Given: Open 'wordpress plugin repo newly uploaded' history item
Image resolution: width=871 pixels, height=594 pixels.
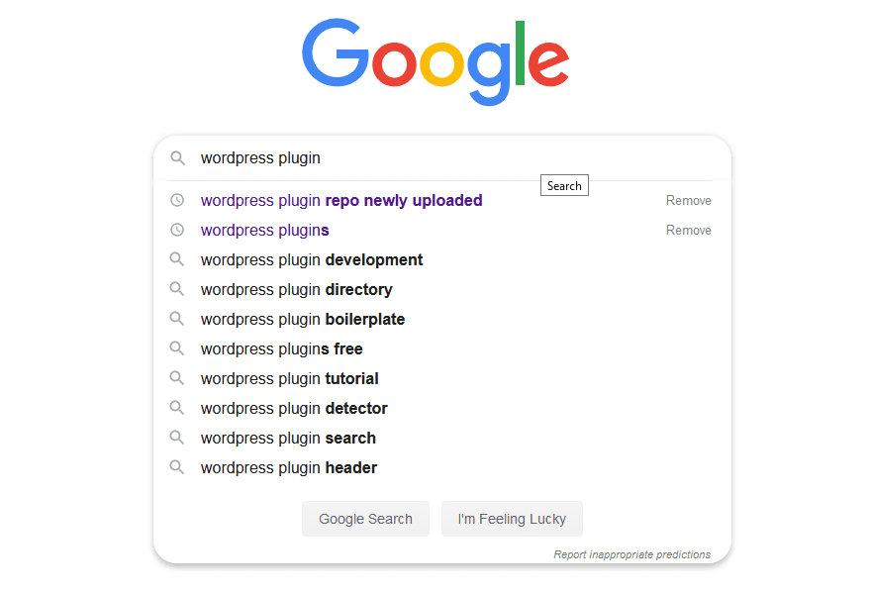Looking at the screenshot, I should pos(341,200).
